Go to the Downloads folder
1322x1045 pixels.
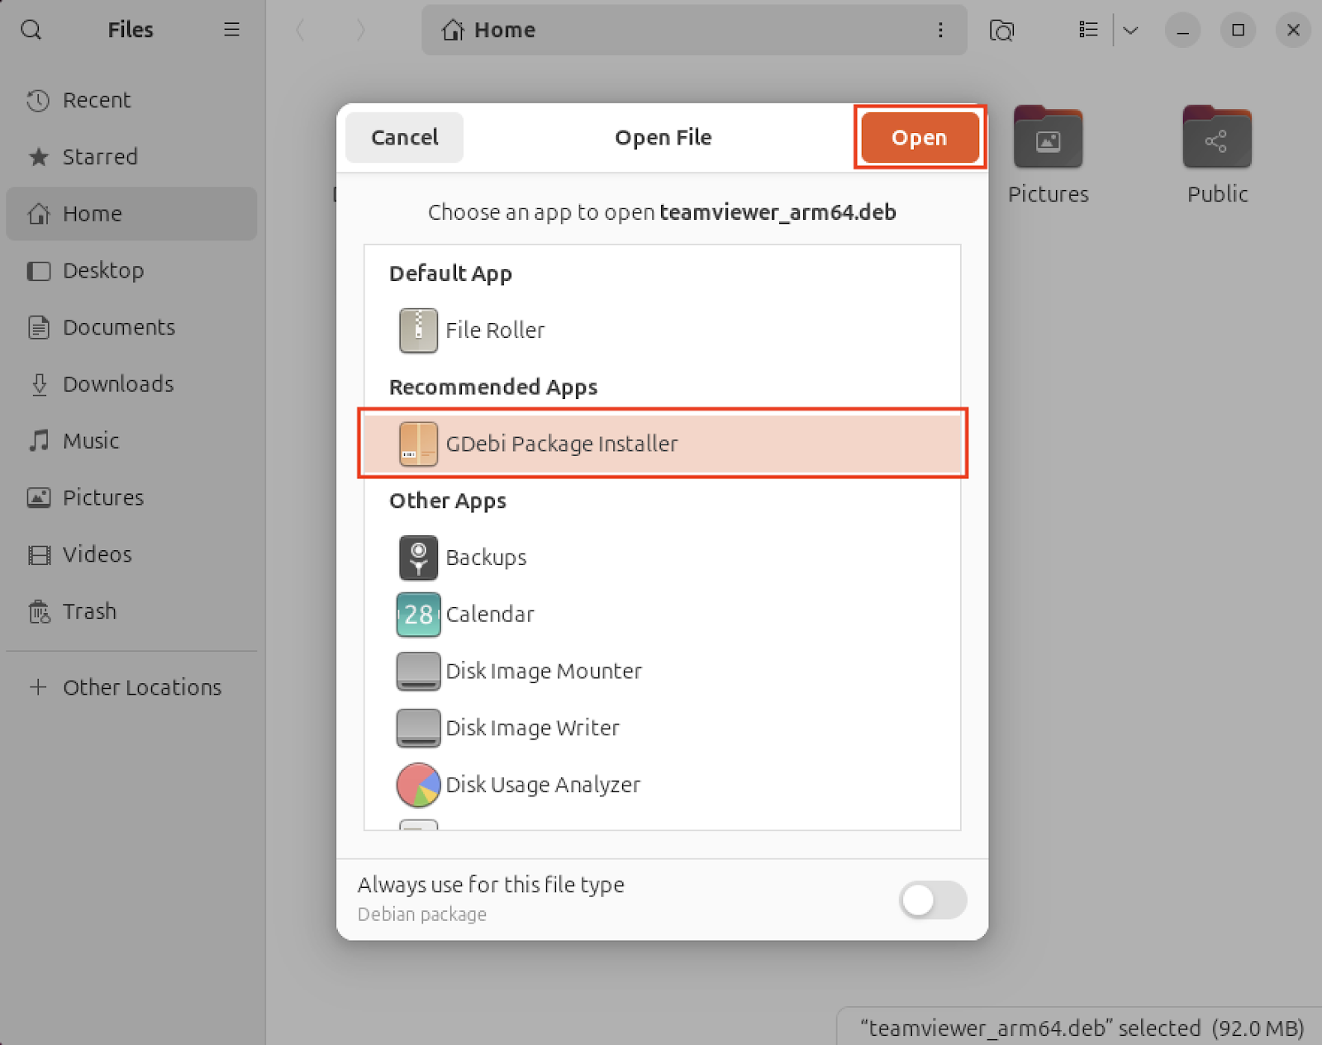[x=117, y=384]
